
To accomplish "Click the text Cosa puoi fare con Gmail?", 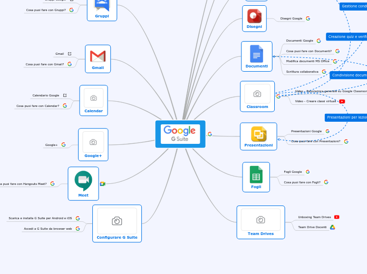I will pos(45,64).
